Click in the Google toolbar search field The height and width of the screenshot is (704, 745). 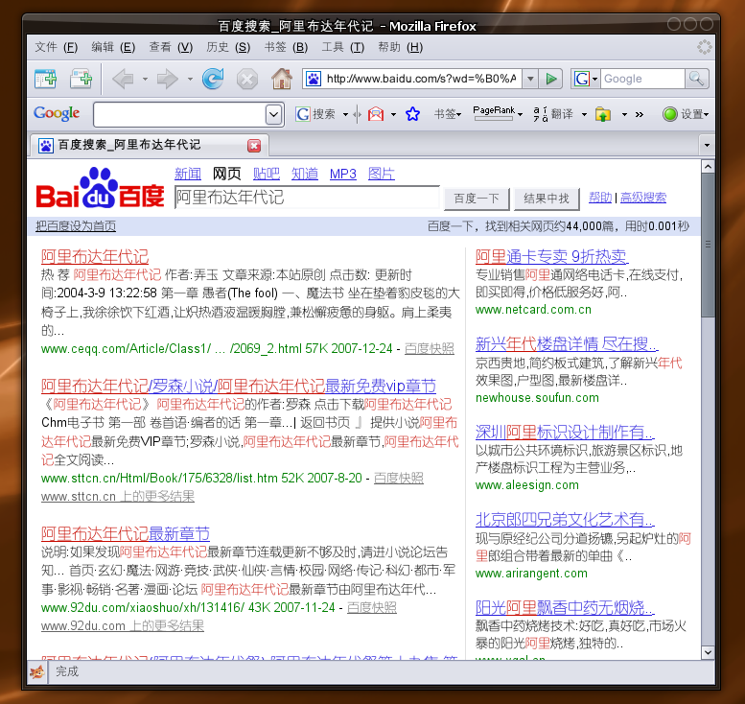(x=179, y=114)
